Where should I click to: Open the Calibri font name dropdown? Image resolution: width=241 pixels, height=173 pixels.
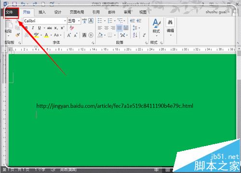click(x=45, y=21)
